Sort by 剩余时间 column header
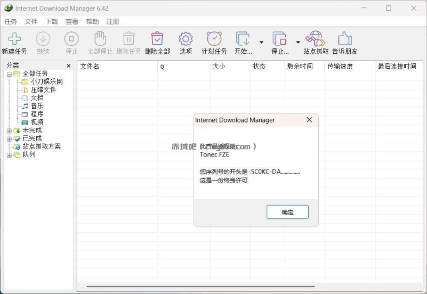Viewport: 427px width, 294px height. [x=305, y=67]
